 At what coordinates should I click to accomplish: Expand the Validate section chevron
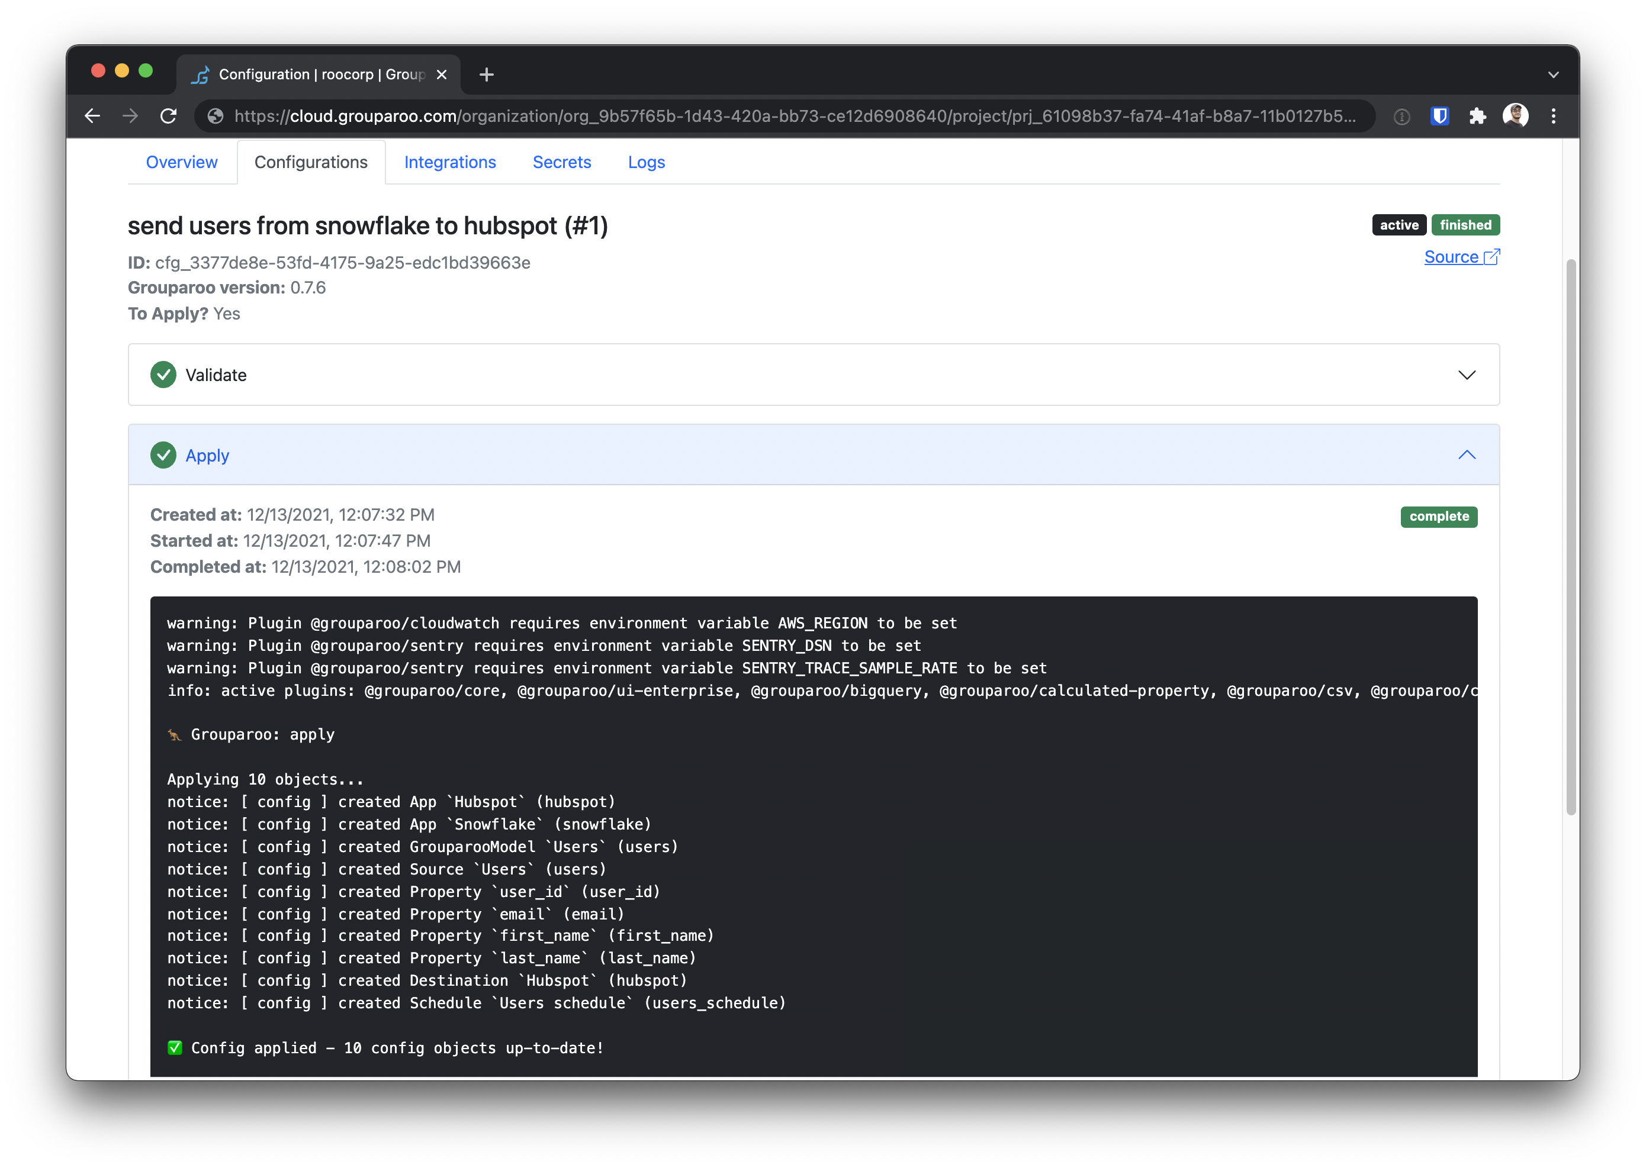(1467, 375)
